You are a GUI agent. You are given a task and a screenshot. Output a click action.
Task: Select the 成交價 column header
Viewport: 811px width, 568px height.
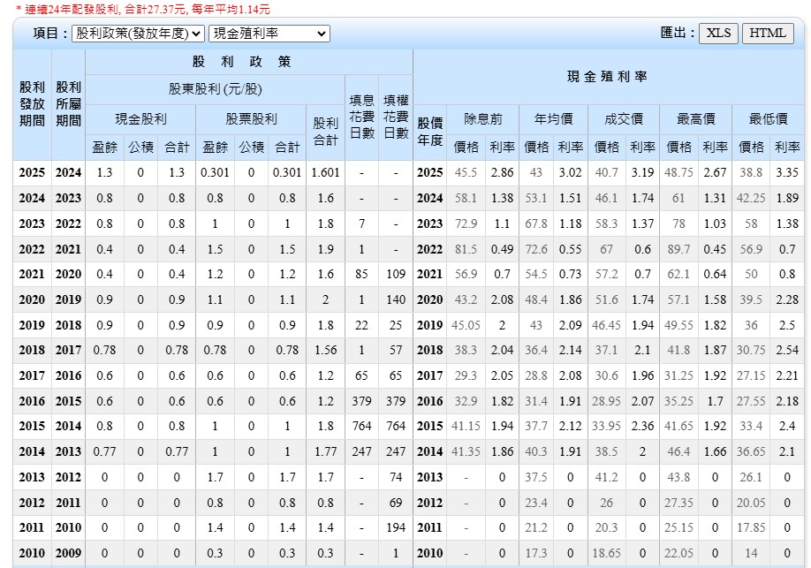click(x=624, y=118)
